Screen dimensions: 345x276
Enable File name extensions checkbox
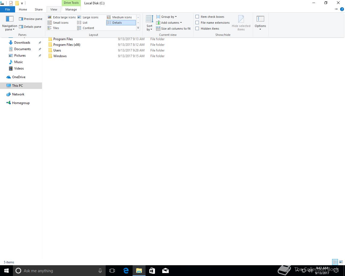point(197,23)
